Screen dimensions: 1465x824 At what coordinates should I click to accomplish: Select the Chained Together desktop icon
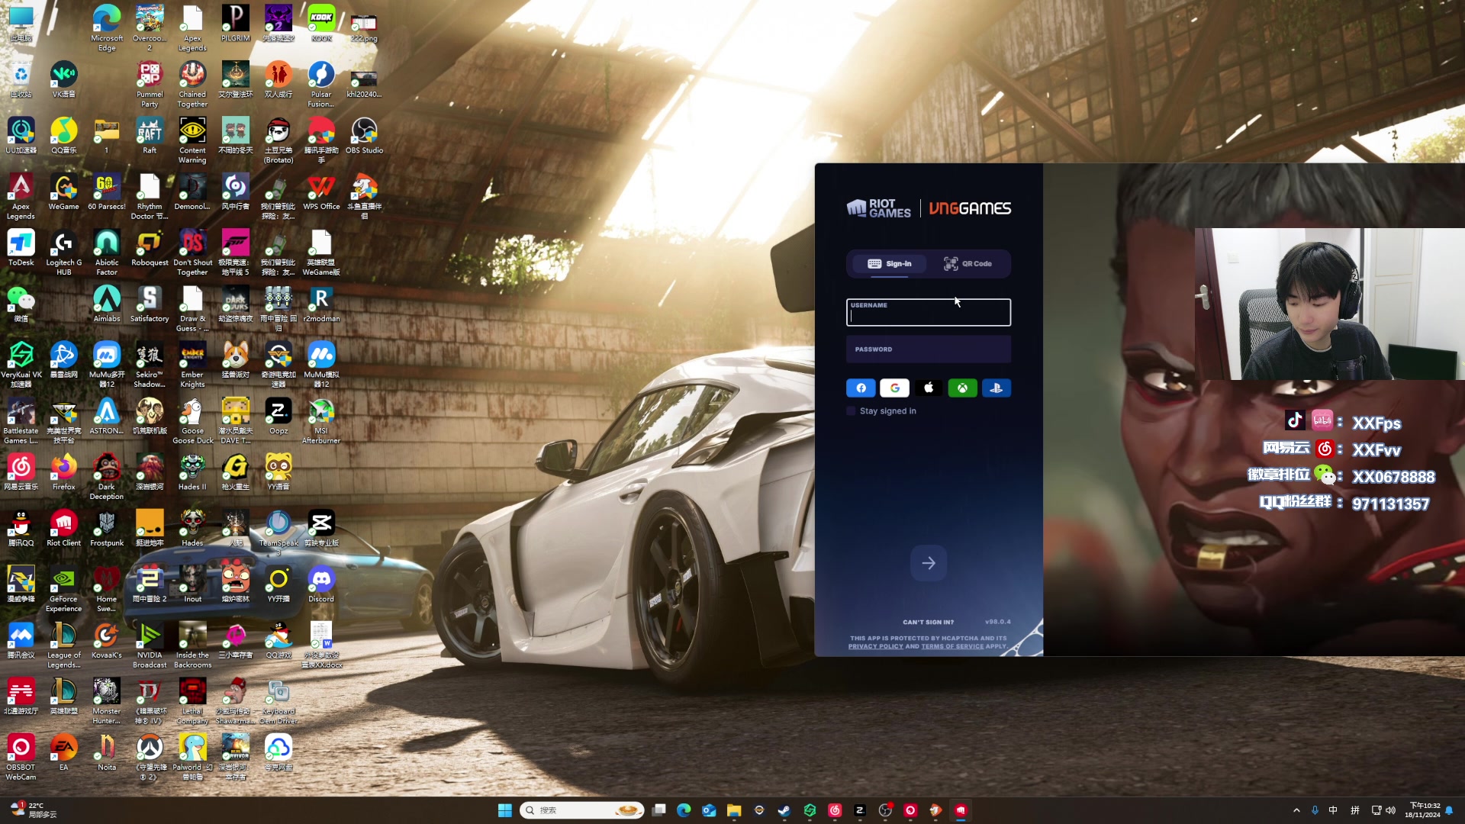192,85
